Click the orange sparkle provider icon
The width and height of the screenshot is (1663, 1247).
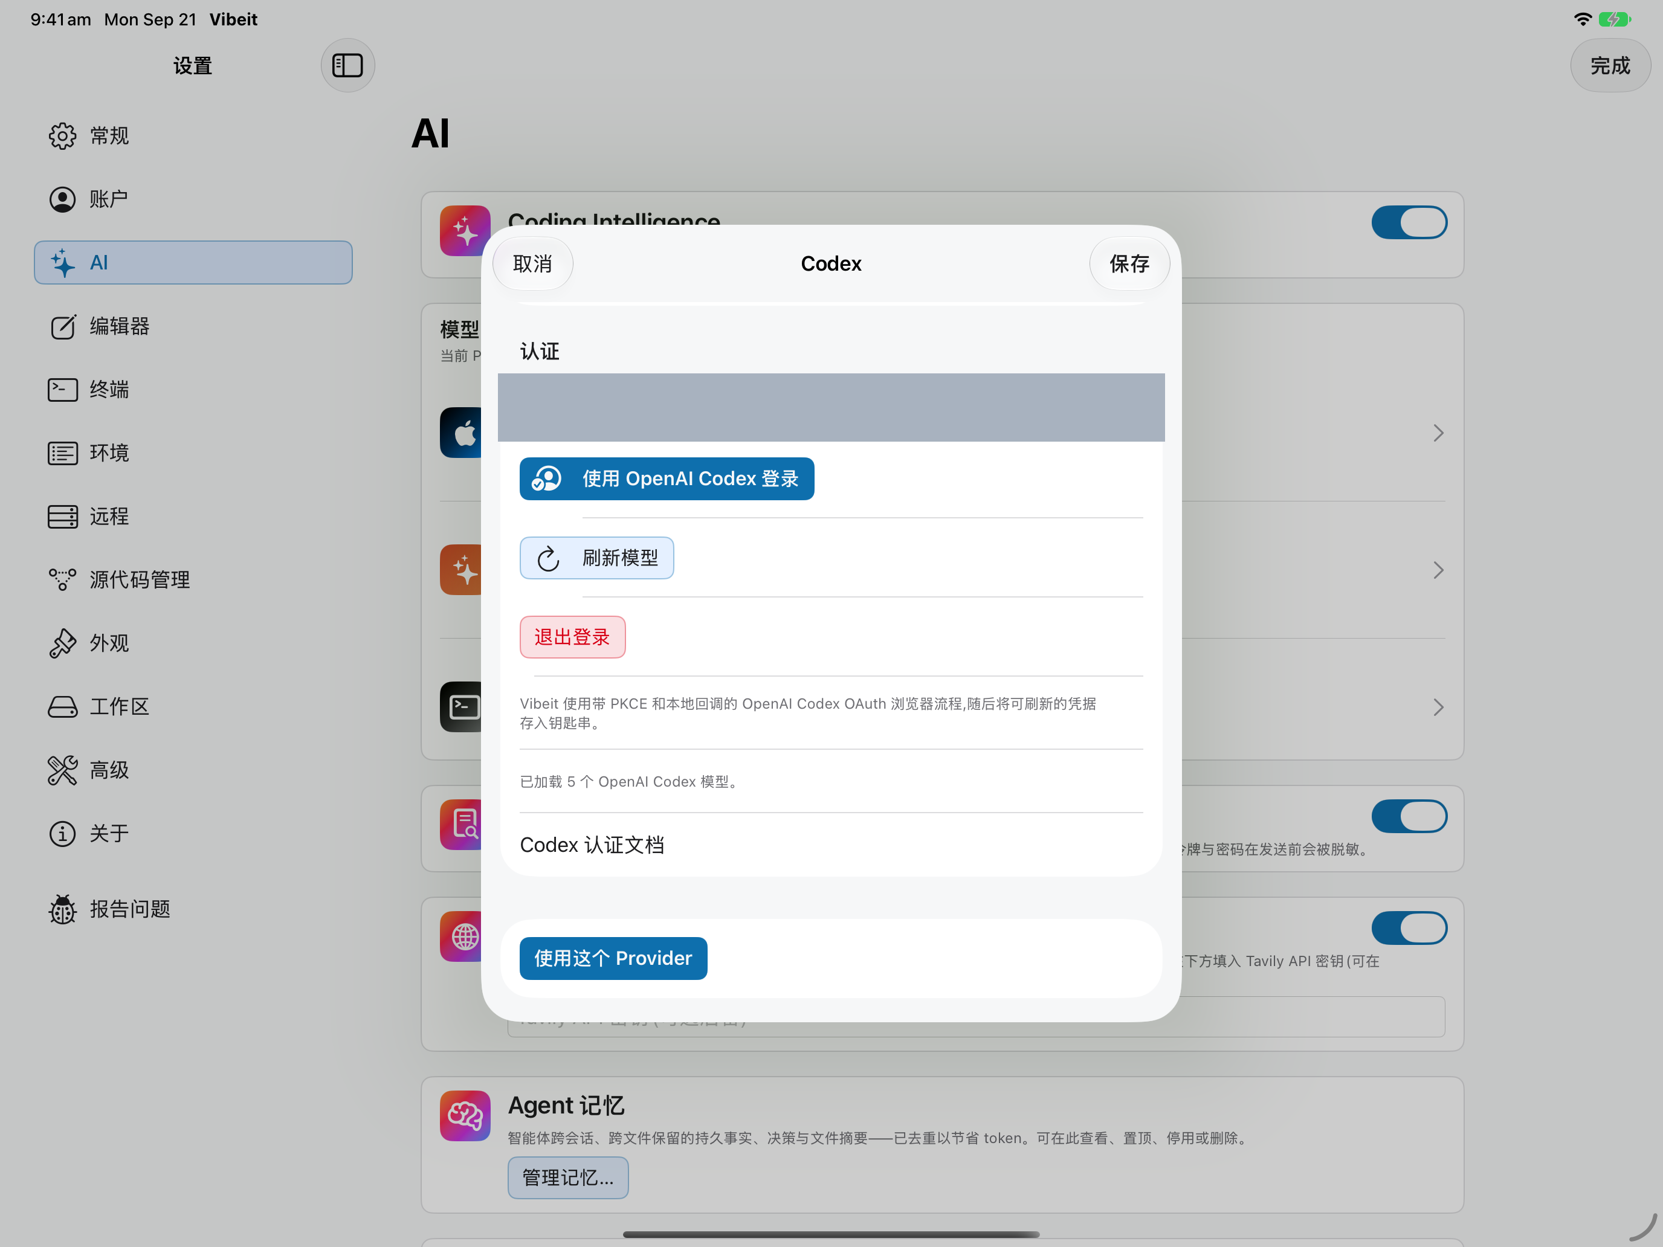point(462,570)
